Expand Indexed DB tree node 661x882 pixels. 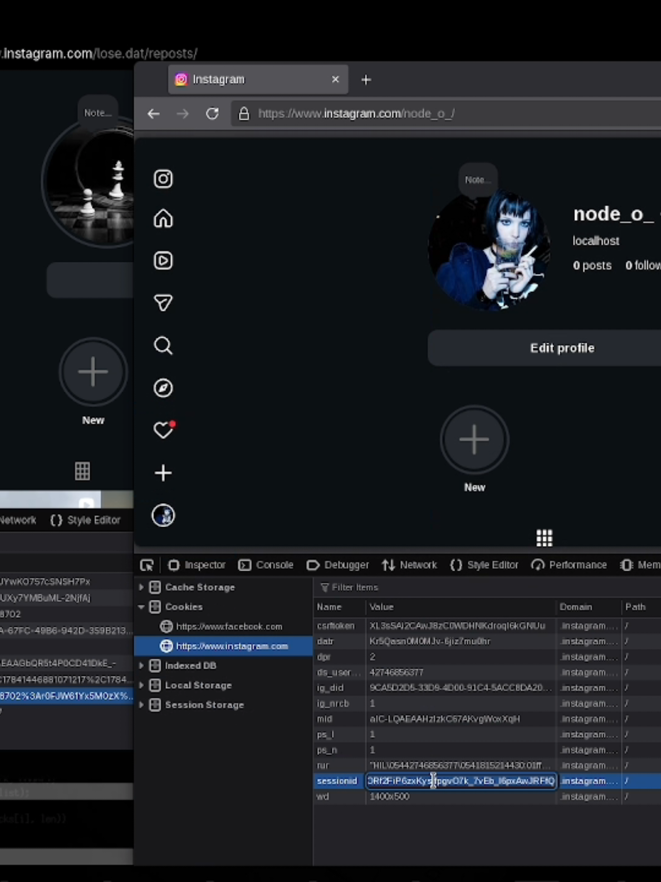(141, 665)
